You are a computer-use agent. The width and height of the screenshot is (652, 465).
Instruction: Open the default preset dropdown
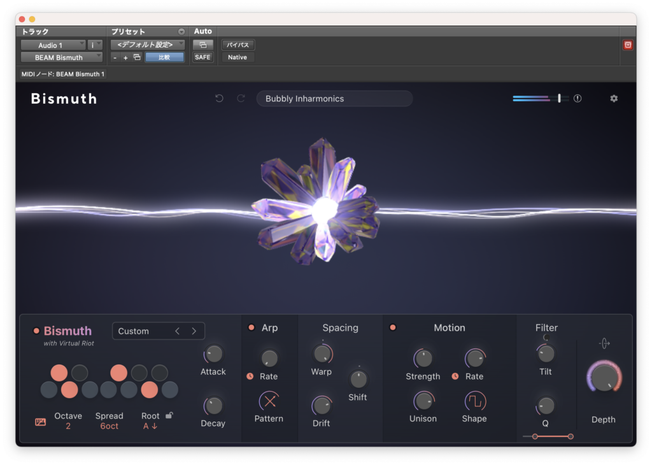(x=148, y=45)
